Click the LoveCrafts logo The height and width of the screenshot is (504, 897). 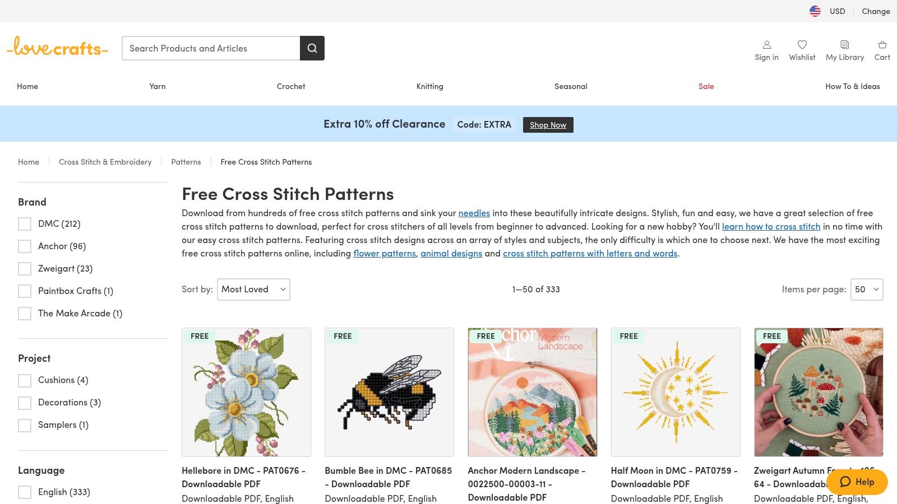pos(57,48)
